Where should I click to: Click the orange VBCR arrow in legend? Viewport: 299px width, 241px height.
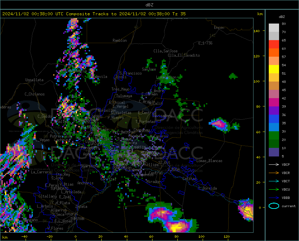(x=274, y=173)
